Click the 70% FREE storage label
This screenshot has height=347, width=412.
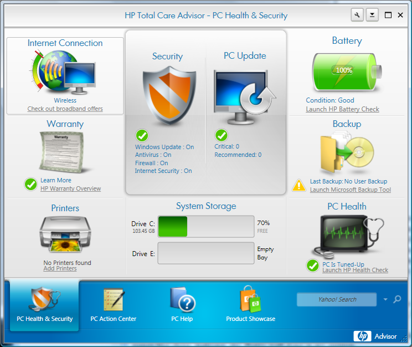click(264, 227)
